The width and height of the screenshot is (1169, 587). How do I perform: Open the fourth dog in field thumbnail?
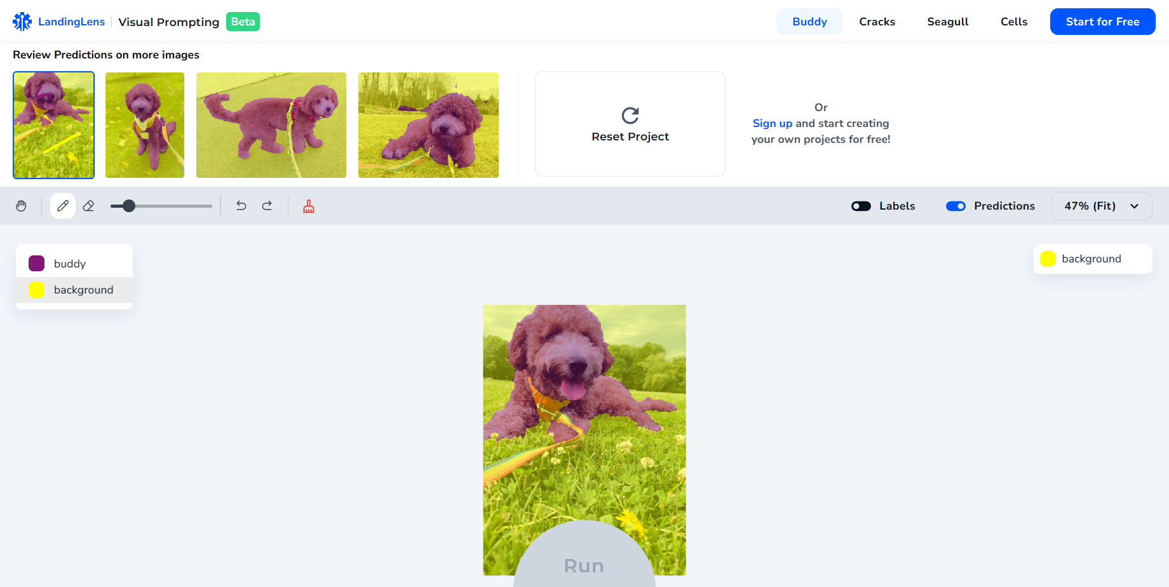click(x=428, y=125)
